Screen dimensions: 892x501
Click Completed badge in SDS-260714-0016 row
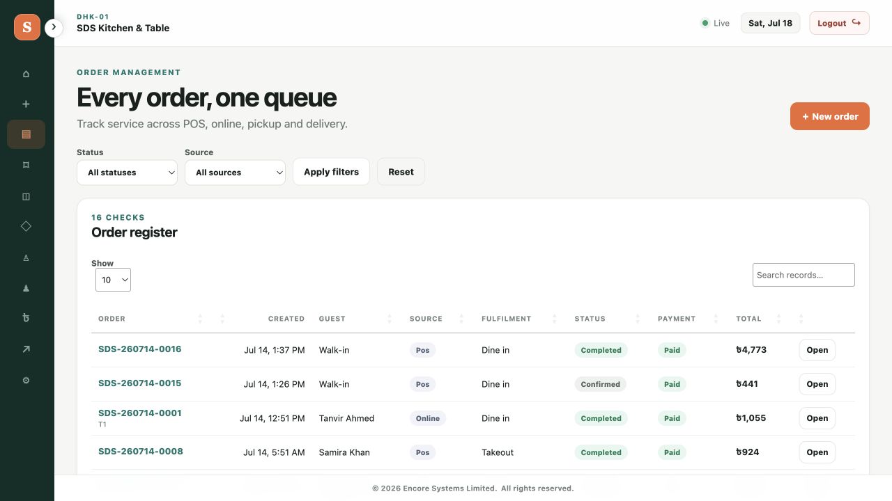601,350
